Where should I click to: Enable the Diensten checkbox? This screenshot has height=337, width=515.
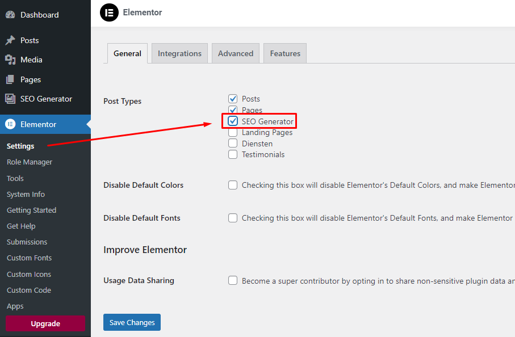click(233, 144)
